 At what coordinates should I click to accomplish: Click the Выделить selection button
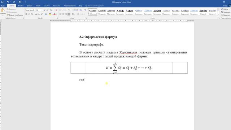(226, 15)
